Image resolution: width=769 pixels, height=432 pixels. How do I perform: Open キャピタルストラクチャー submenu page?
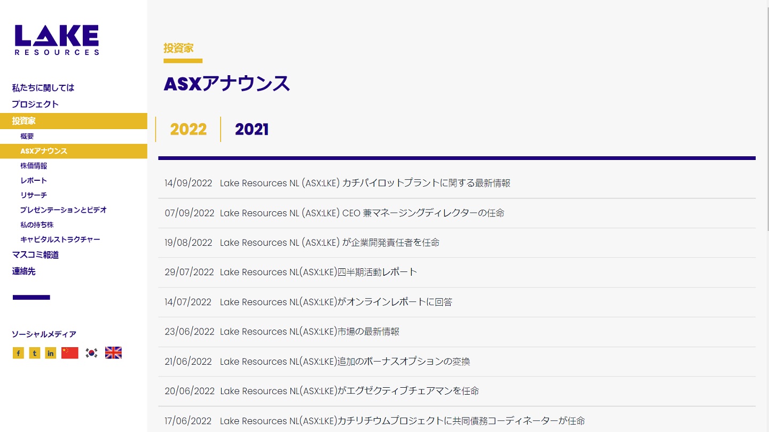[60, 239]
